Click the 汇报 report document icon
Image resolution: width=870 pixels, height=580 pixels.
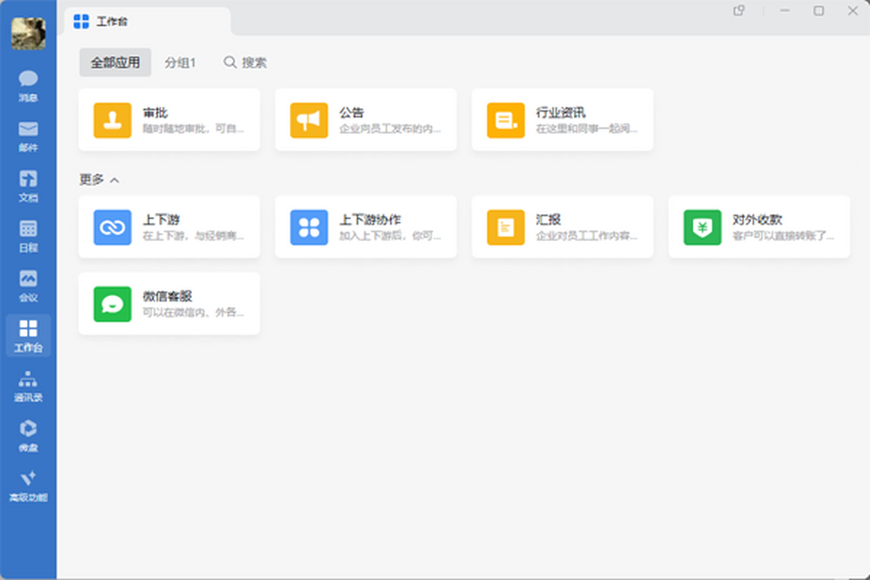coord(505,227)
